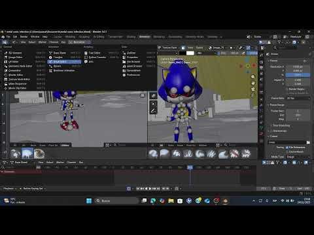Screen dimensions: 314x235
Task: Toggle camera view icon in viewport
Action: [x=253, y=89]
